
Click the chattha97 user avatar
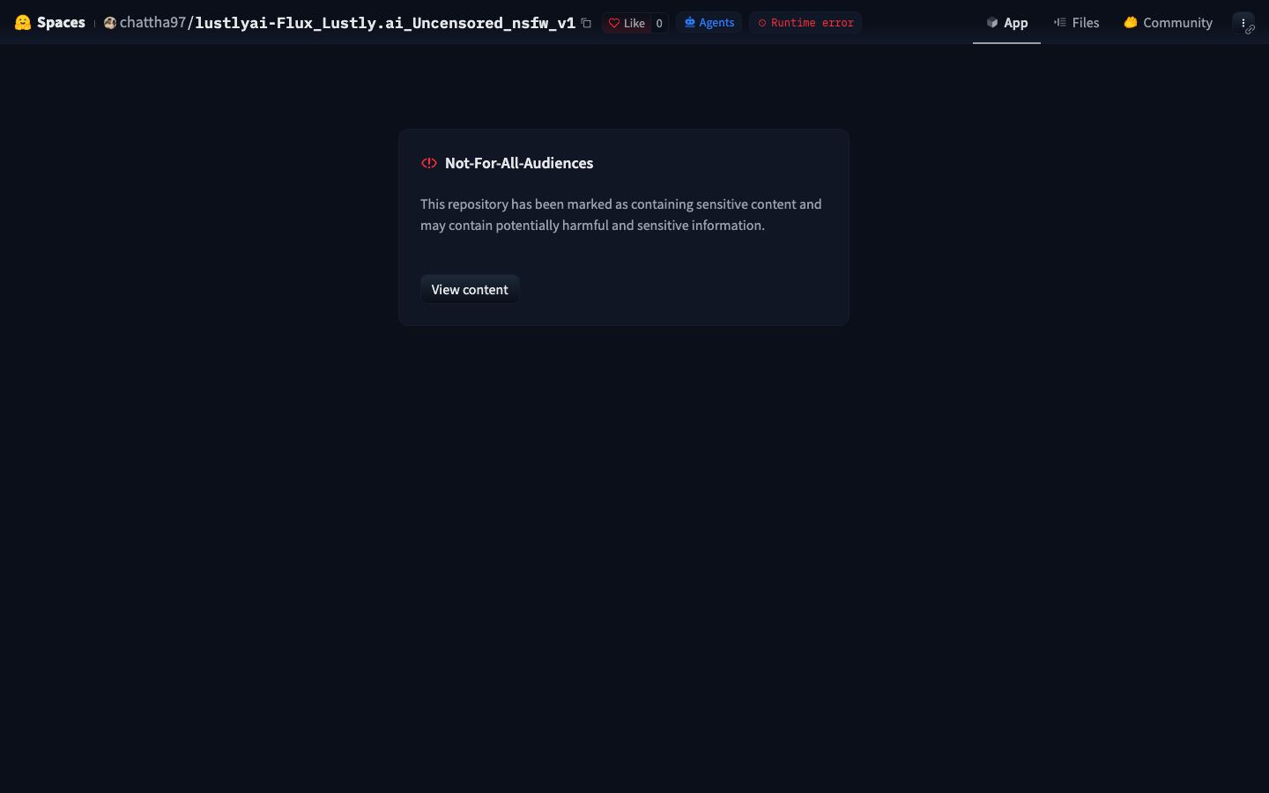point(110,23)
